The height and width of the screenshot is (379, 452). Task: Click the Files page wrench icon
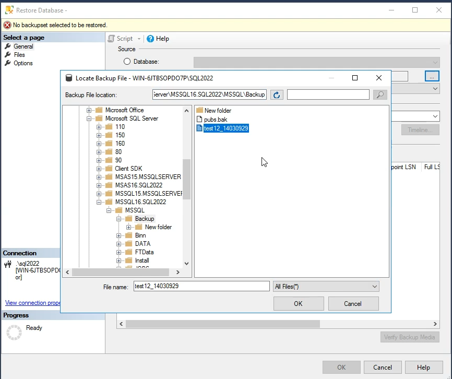pyautogui.click(x=8, y=54)
